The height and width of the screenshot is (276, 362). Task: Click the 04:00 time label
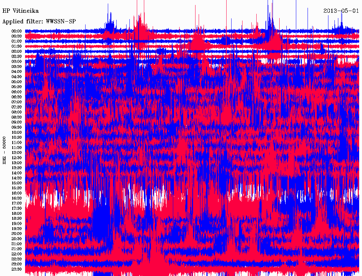17,72
